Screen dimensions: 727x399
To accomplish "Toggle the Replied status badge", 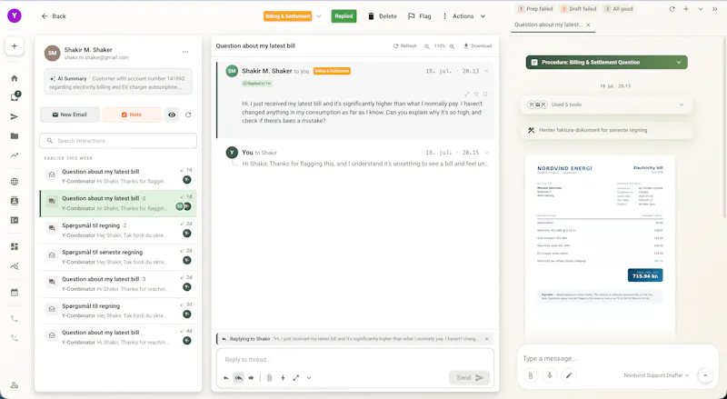I will tap(344, 16).
